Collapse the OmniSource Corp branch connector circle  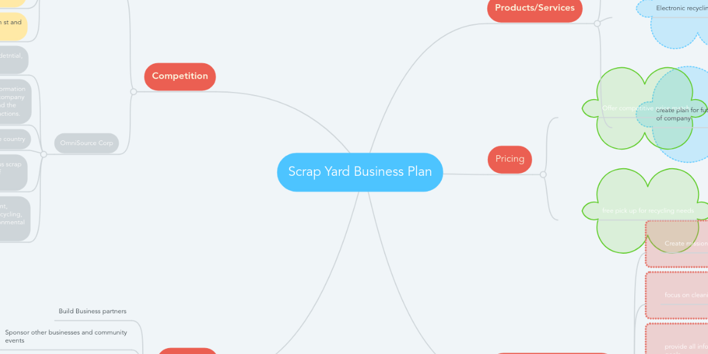tap(43, 154)
